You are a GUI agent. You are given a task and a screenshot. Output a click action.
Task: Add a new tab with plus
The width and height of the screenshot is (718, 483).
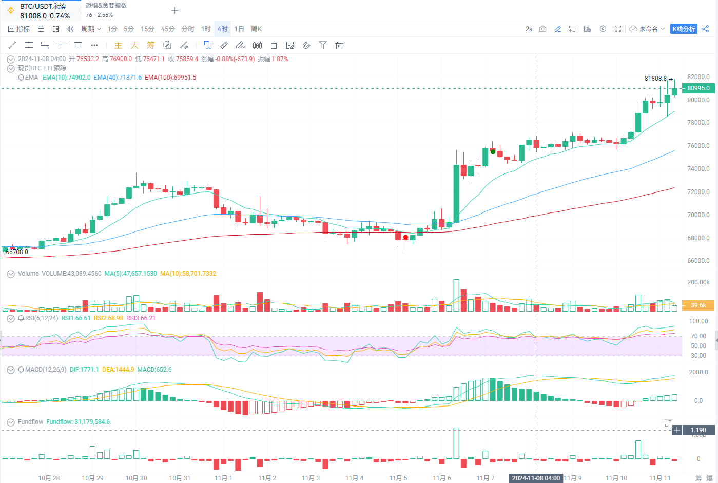click(x=174, y=10)
